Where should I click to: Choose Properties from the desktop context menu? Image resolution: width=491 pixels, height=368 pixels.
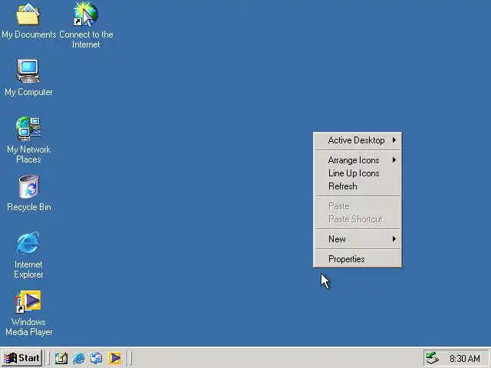[358, 259]
